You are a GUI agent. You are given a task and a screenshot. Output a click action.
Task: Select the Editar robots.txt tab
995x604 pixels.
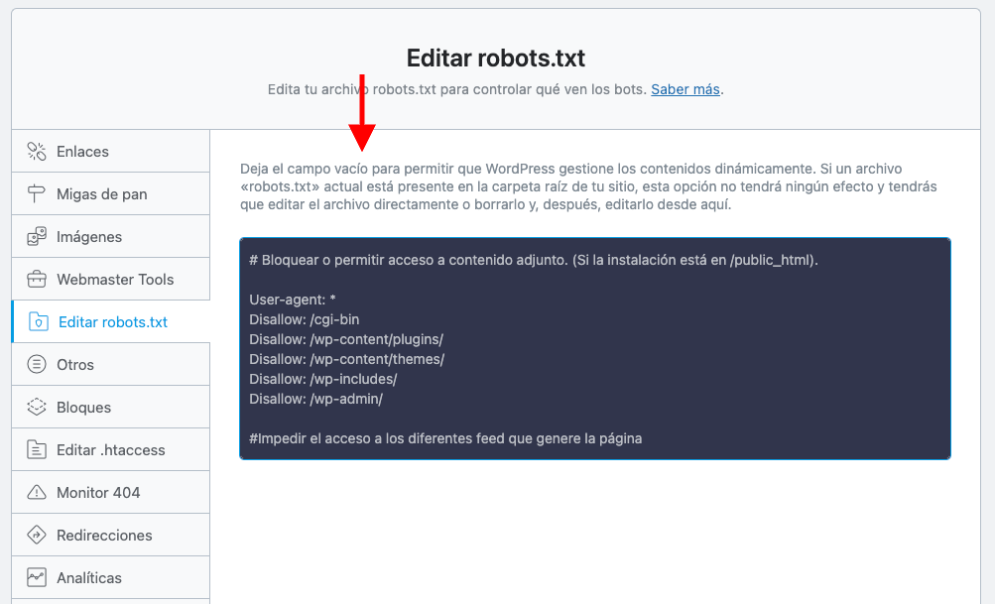tap(110, 321)
